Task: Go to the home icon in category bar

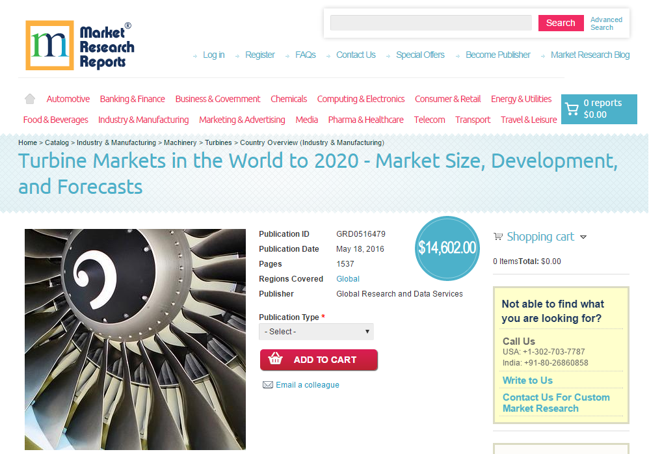Action: click(x=30, y=99)
